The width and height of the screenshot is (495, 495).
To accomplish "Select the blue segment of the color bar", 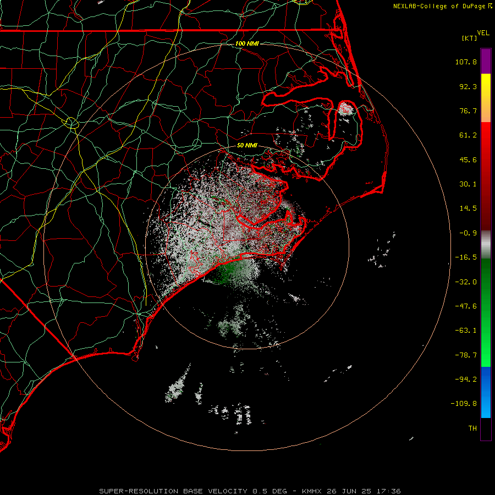I will coord(486,392).
